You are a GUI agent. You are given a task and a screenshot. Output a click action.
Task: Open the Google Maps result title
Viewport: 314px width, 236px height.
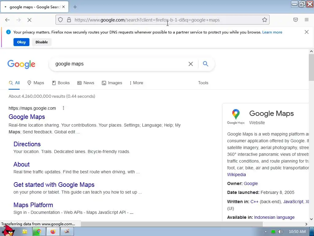click(27, 117)
